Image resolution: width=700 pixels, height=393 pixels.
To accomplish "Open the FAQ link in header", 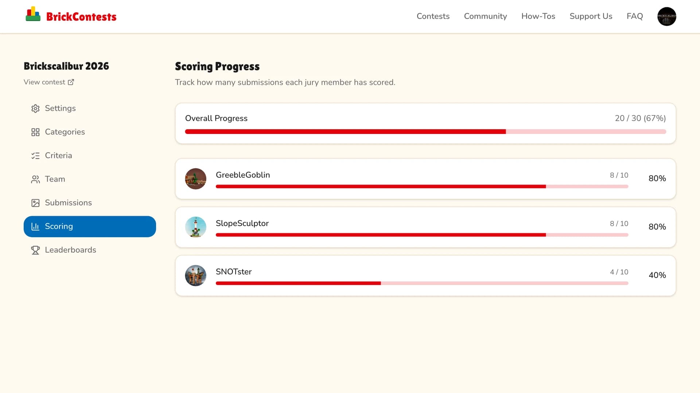I will tap(634, 16).
